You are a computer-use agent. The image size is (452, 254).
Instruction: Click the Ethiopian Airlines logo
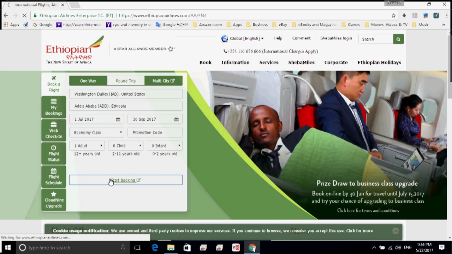click(75, 50)
